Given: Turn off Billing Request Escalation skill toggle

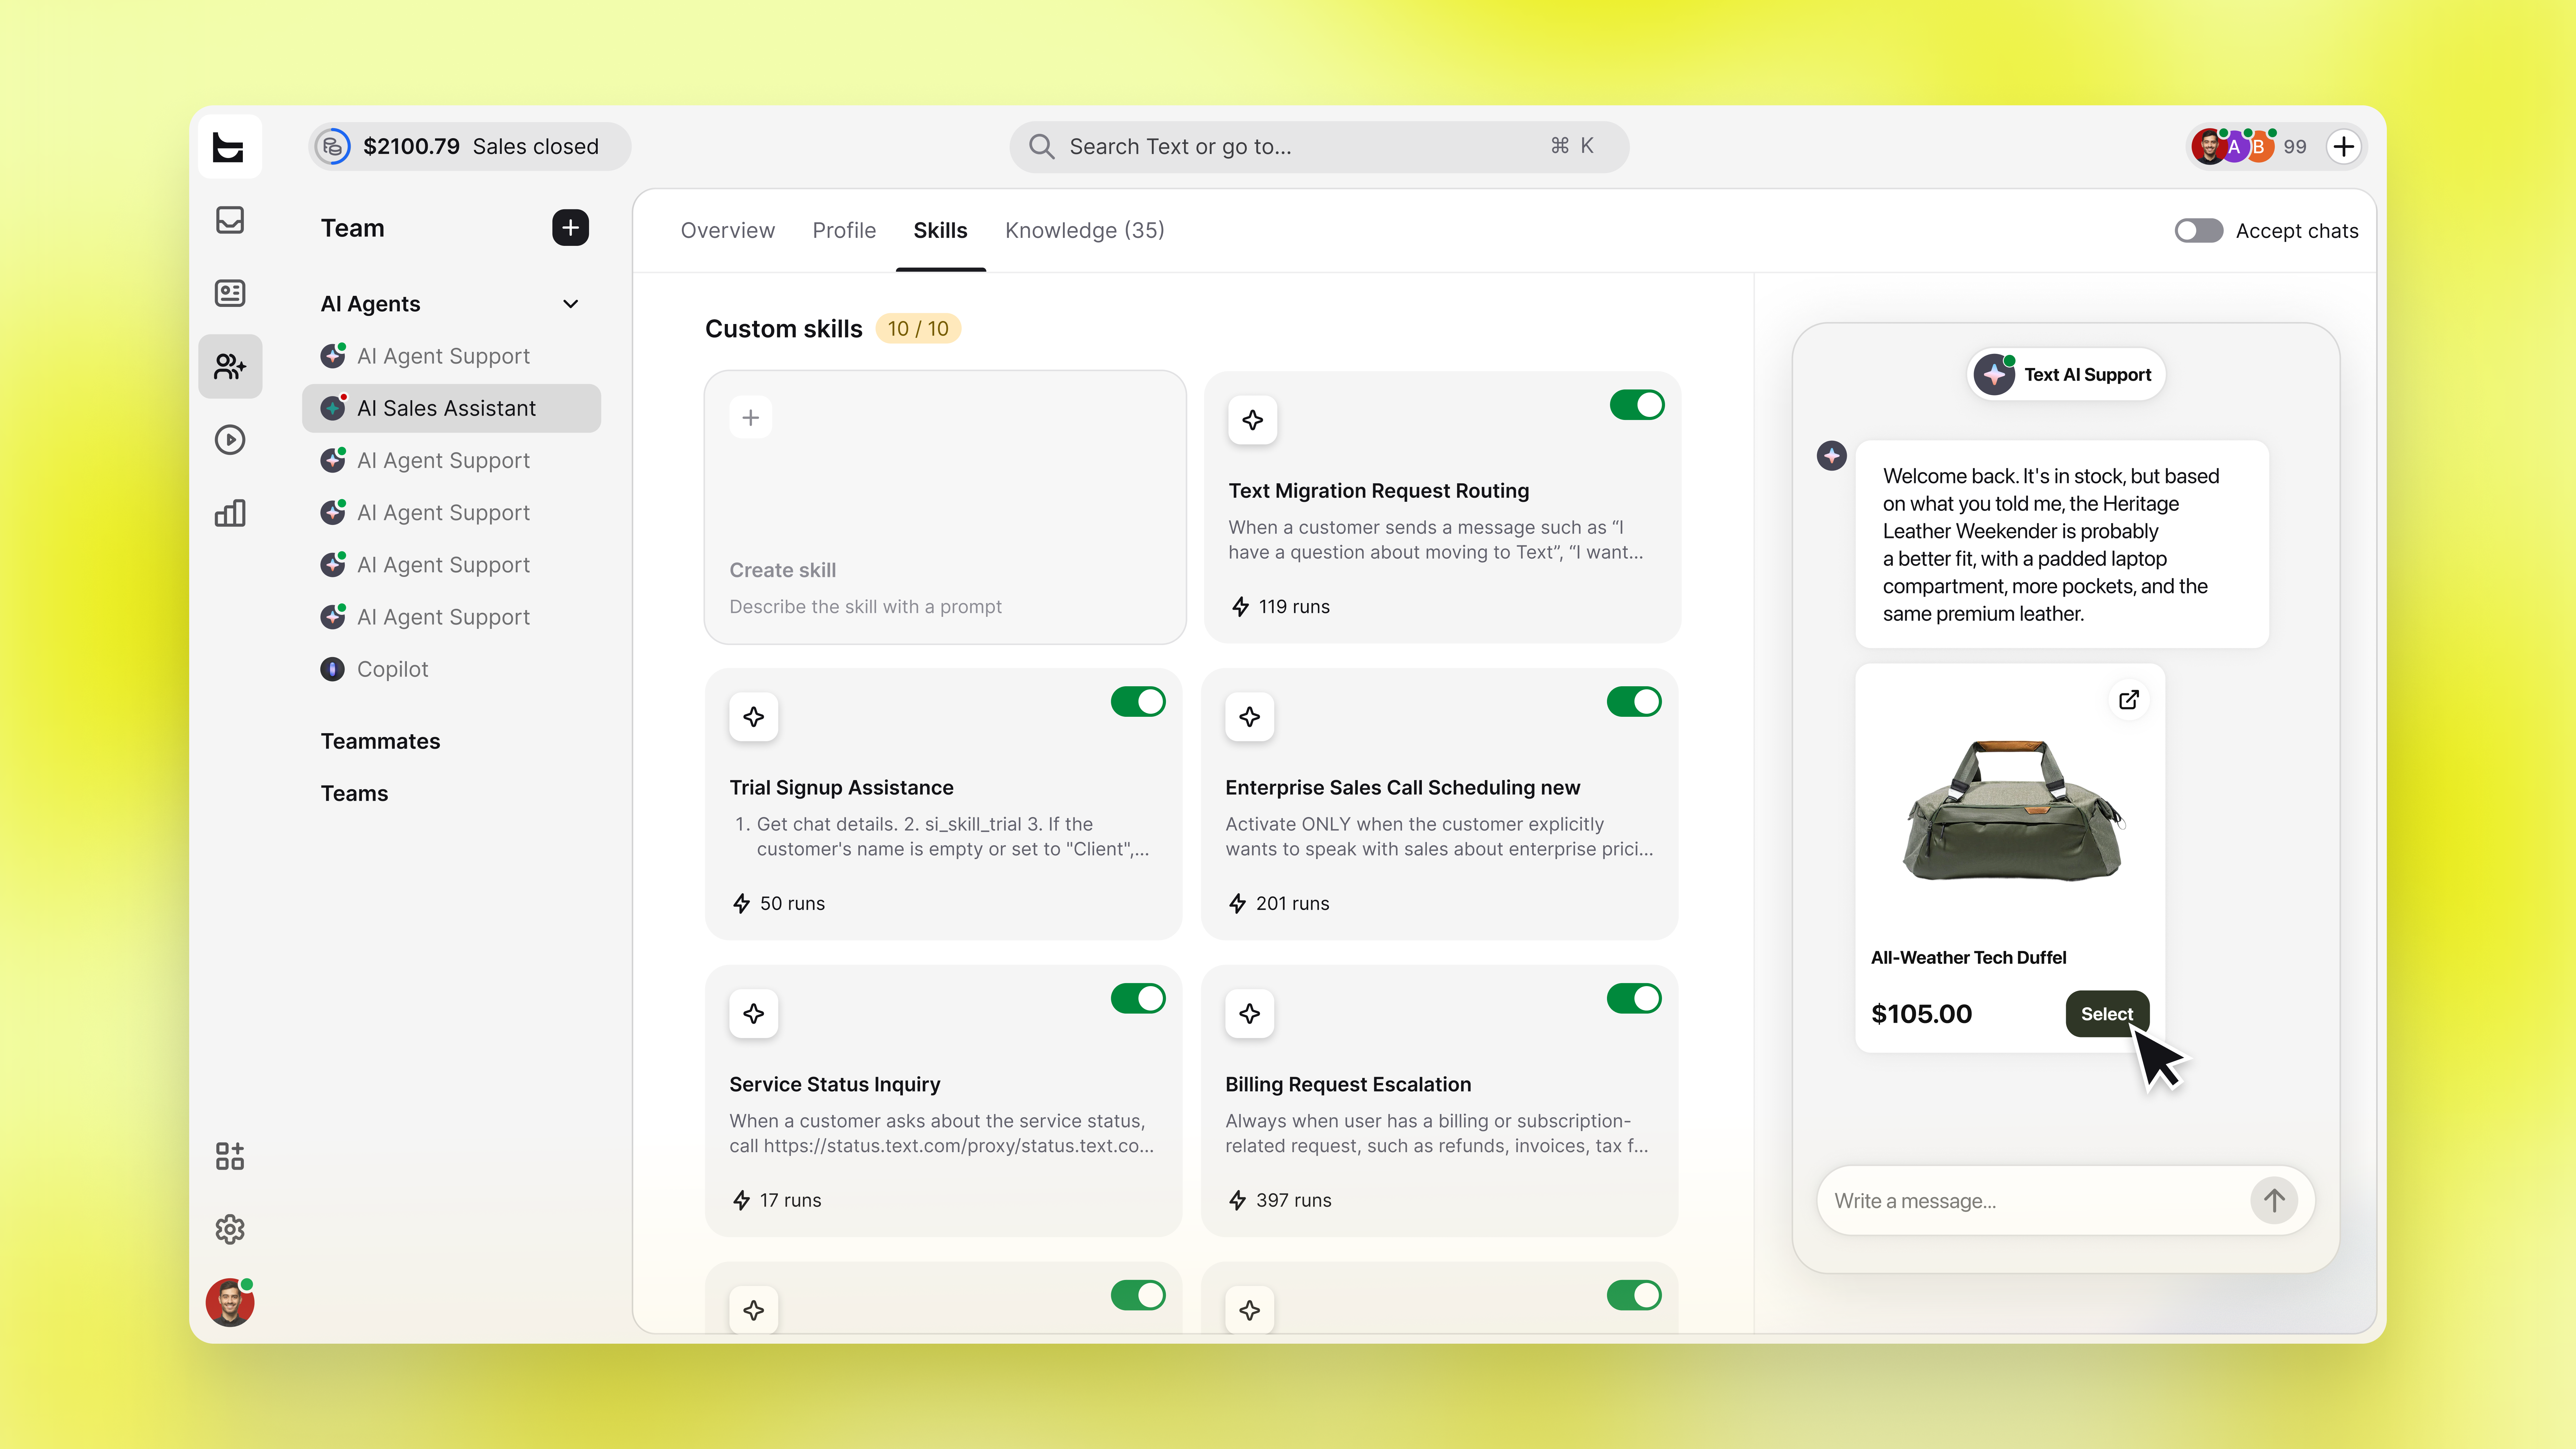Looking at the screenshot, I should pos(1634,998).
